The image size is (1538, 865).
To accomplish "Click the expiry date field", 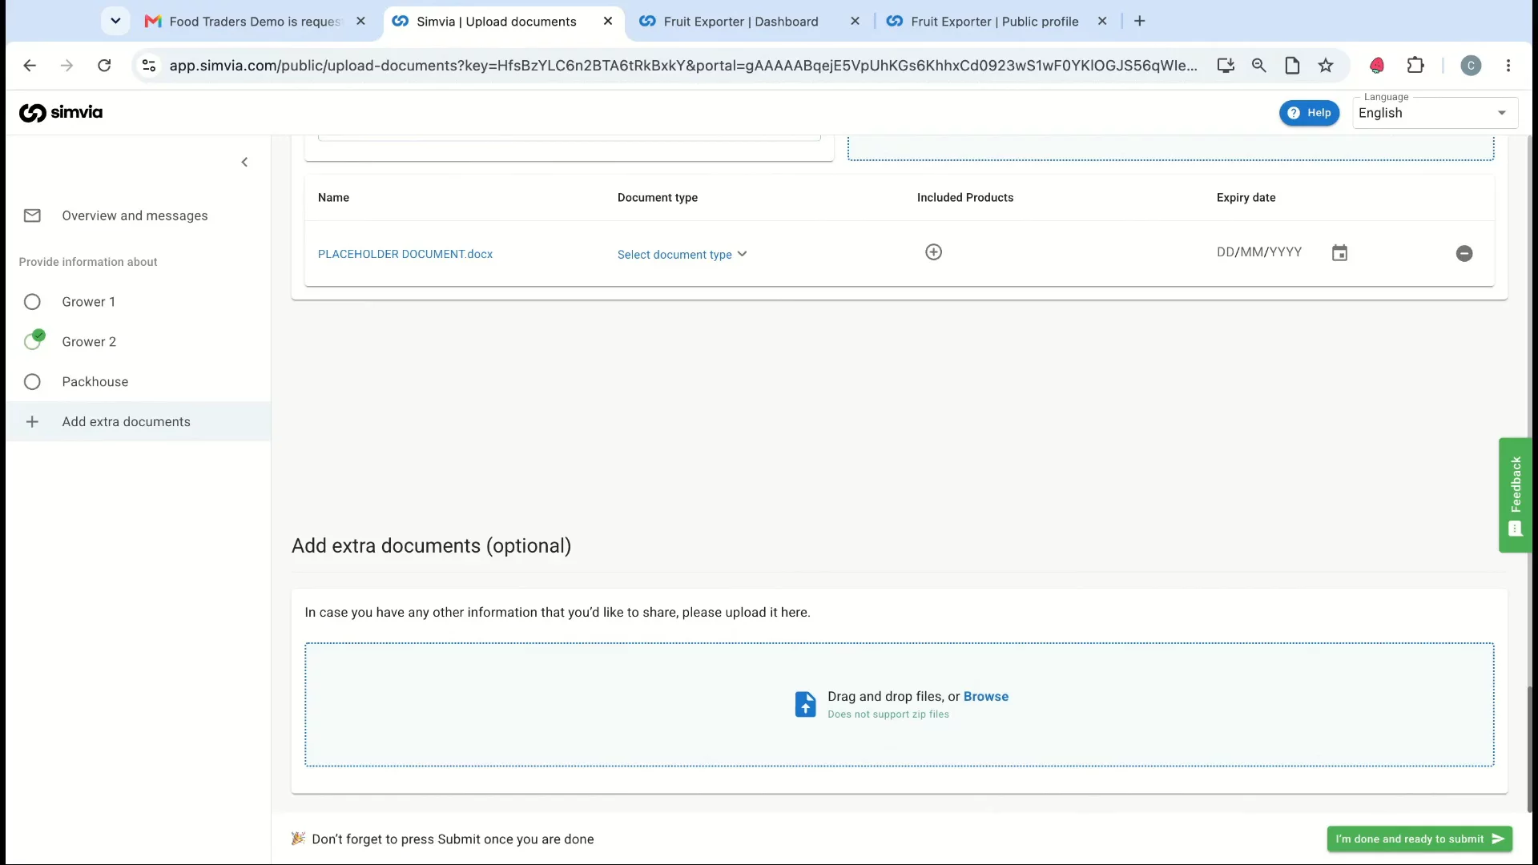I will click(1259, 252).
